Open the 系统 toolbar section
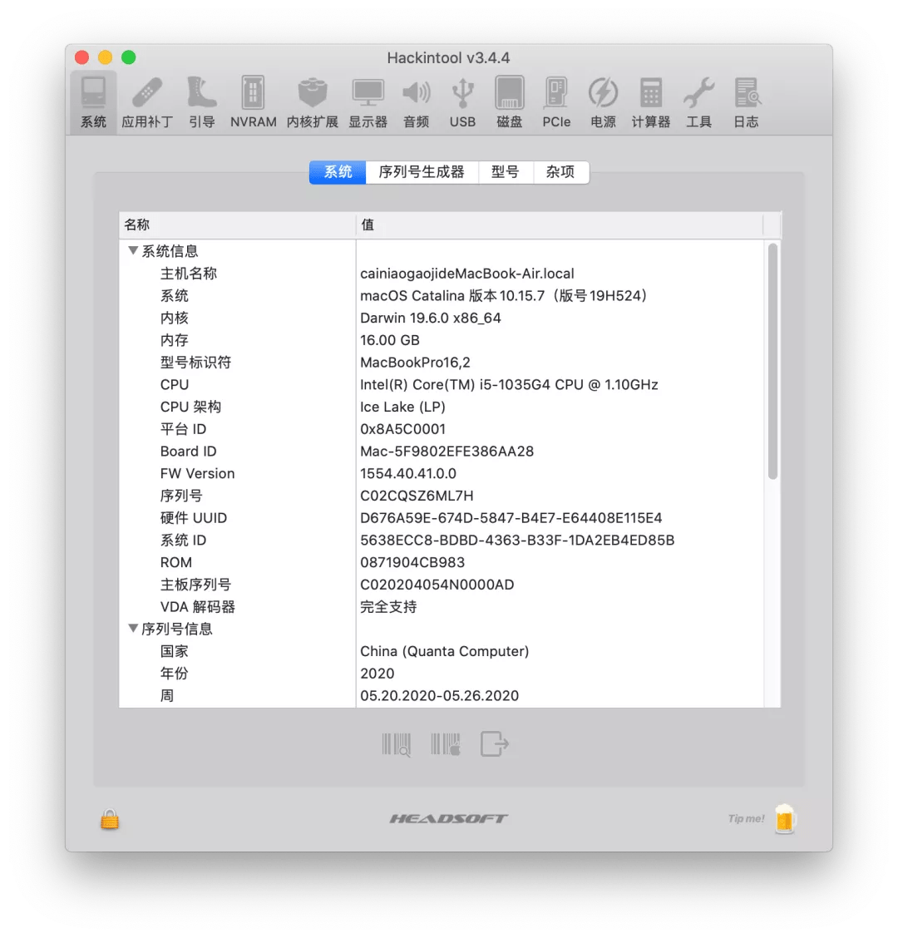The image size is (898, 938). [93, 102]
